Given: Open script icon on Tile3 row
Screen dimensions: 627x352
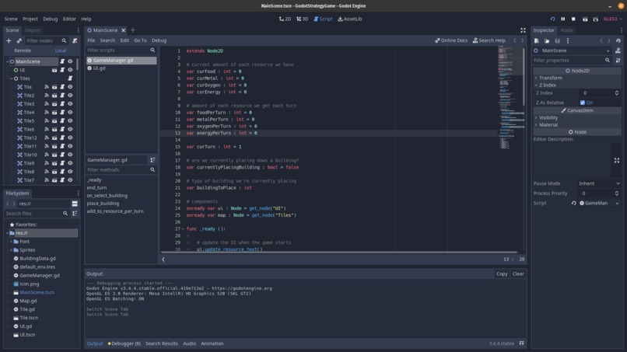Looking at the screenshot, I should 62,104.
